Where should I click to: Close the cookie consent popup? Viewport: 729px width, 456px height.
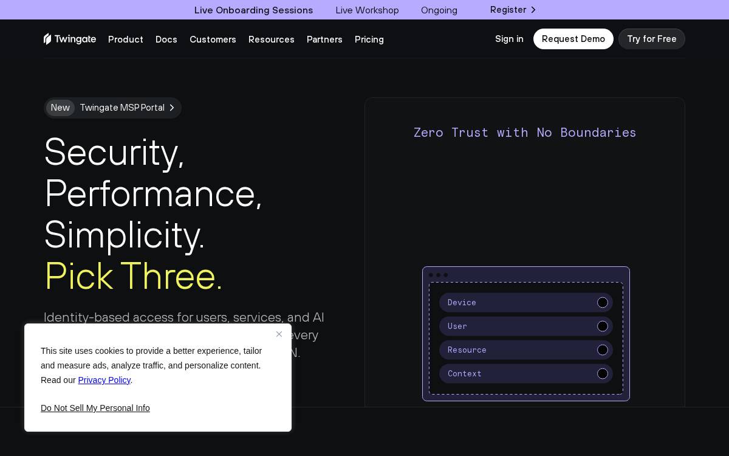click(279, 334)
